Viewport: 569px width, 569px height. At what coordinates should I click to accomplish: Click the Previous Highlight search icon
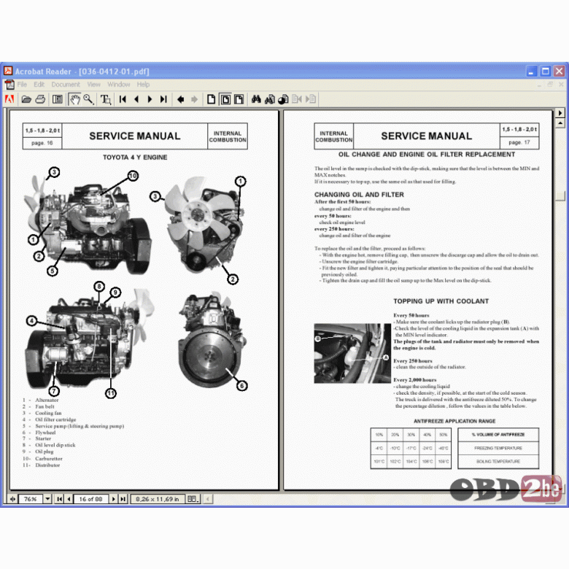pyautogui.click(x=297, y=99)
